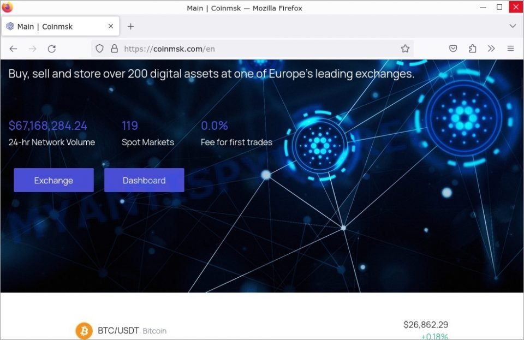Click the Firefox logo in title bar
Viewport: 524px width, 340px height.
pos(7,7)
